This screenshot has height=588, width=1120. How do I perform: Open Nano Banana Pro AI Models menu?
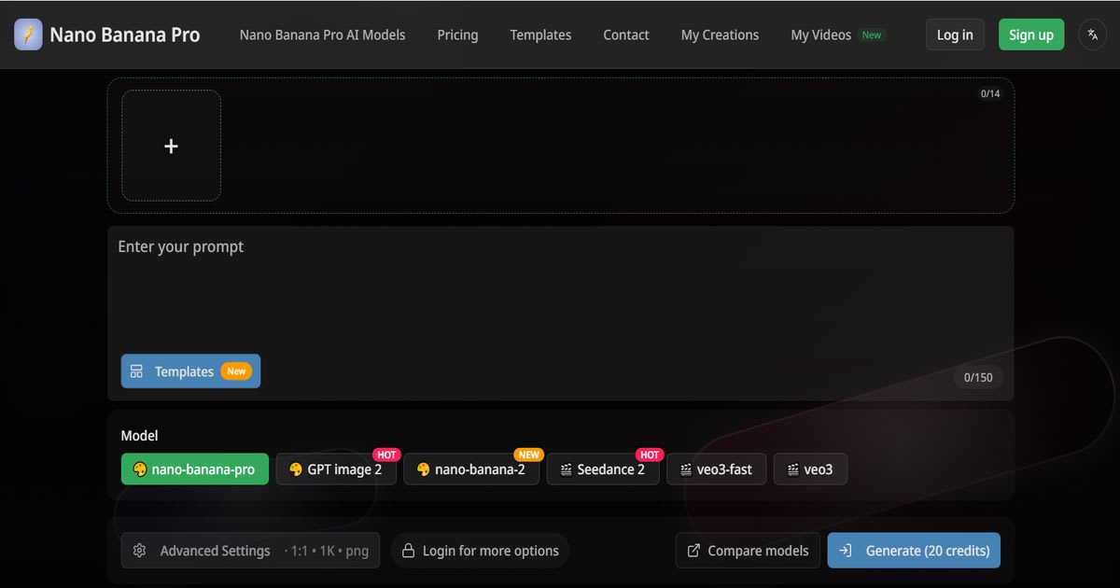(x=323, y=35)
